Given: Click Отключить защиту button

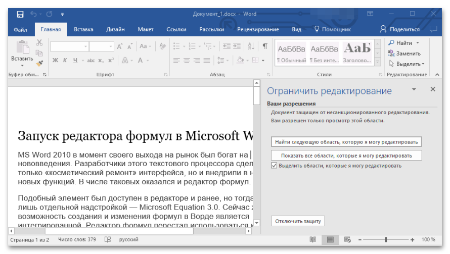Looking at the screenshot, I should point(298,221).
